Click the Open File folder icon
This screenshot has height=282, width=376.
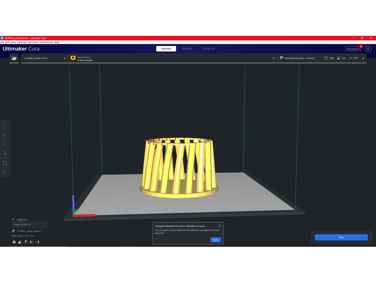(13, 59)
